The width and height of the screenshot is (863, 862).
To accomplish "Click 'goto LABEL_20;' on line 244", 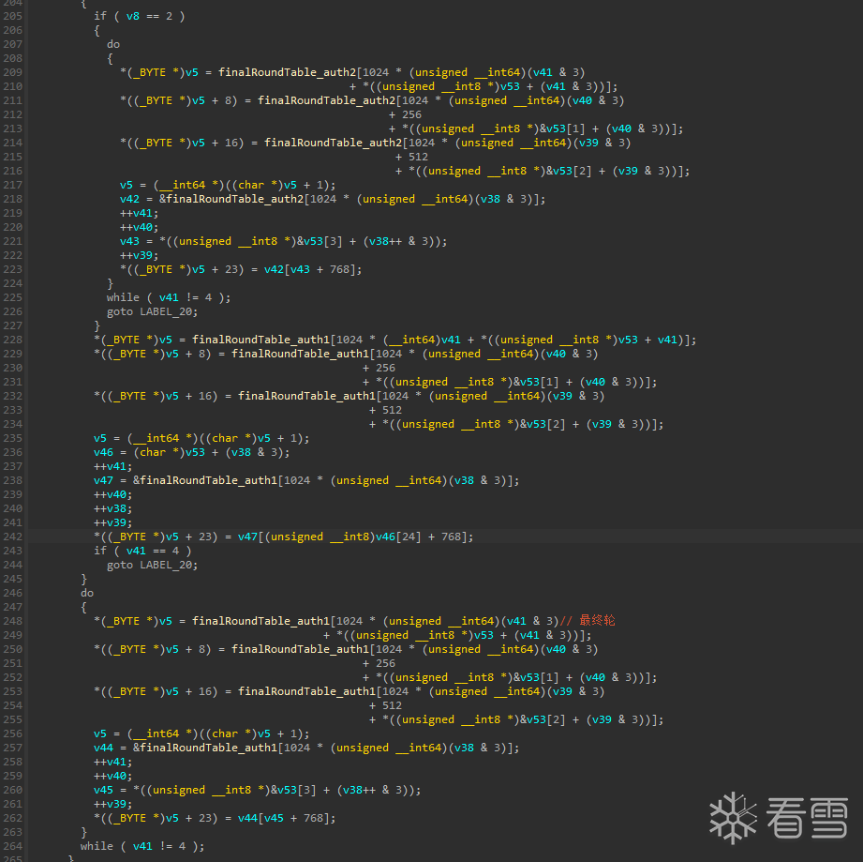I will click(152, 565).
